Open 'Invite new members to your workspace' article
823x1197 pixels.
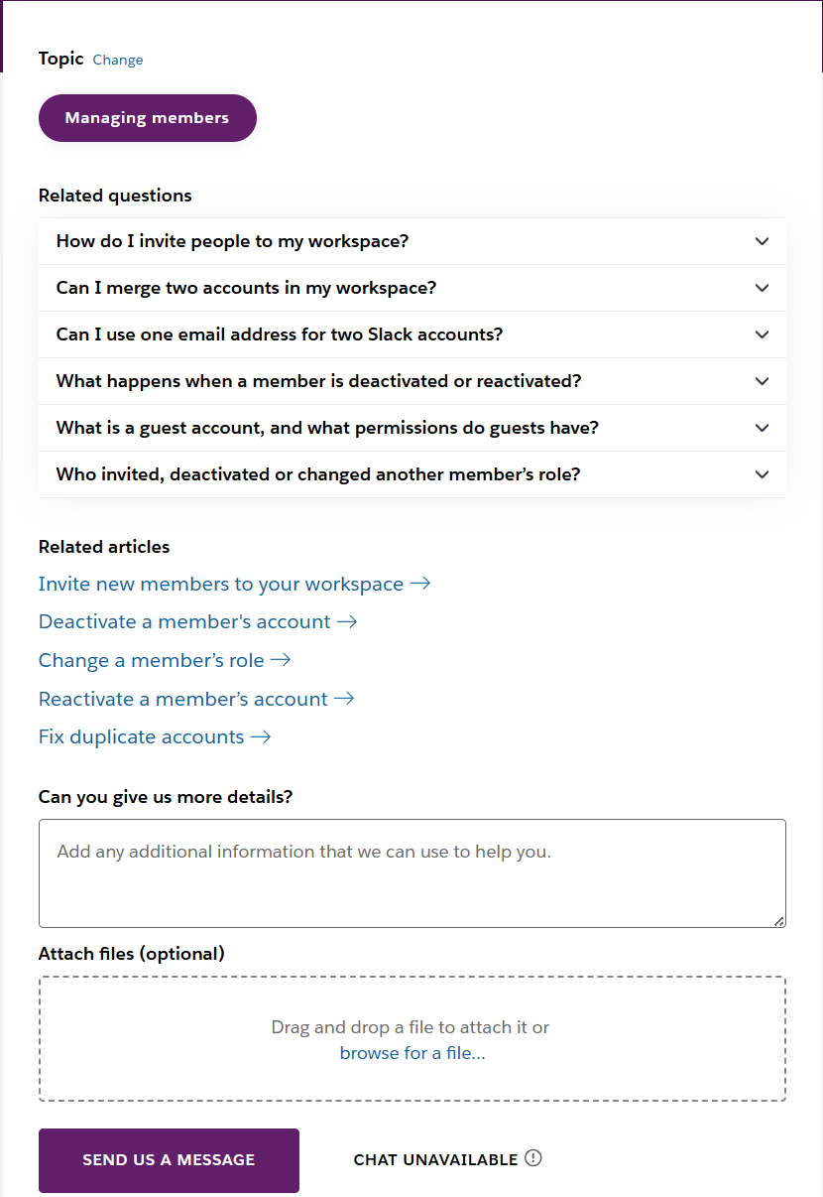point(221,584)
